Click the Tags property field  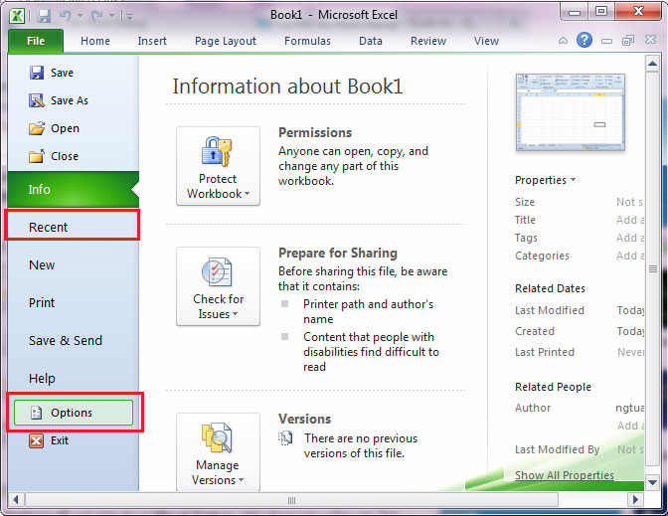pyautogui.click(x=629, y=238)
